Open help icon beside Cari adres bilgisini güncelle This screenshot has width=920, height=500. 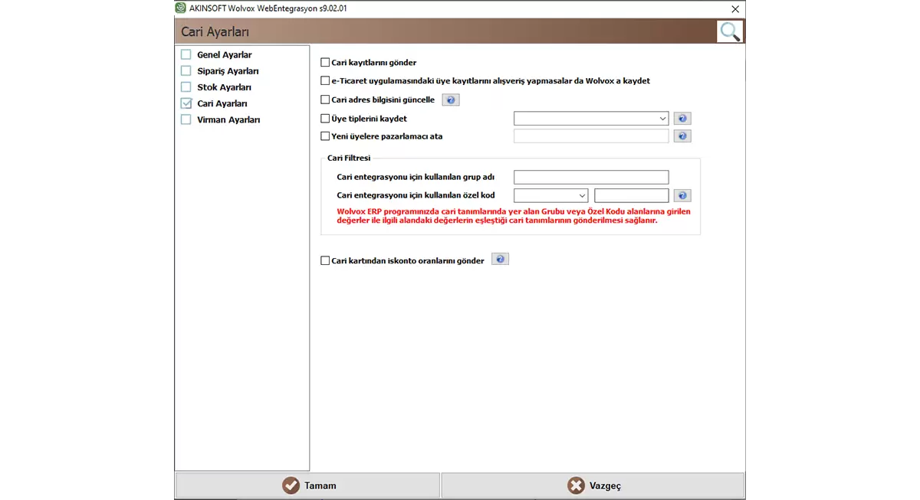(x=451, y=100)
